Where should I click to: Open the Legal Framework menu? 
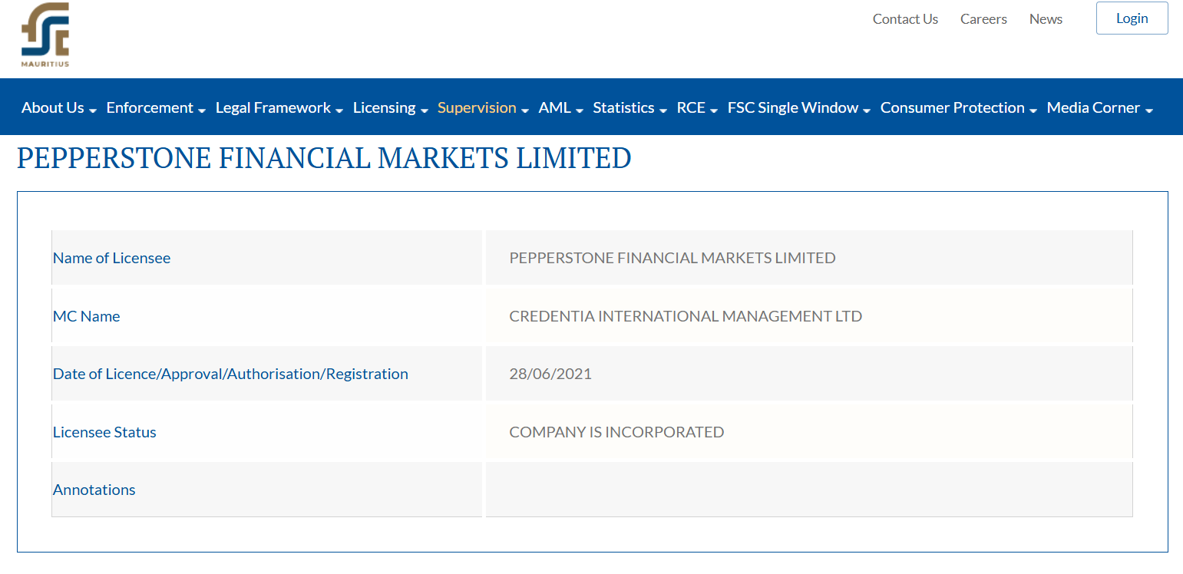[279, 108]
